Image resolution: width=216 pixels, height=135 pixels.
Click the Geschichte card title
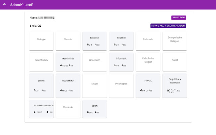(68, 58)
